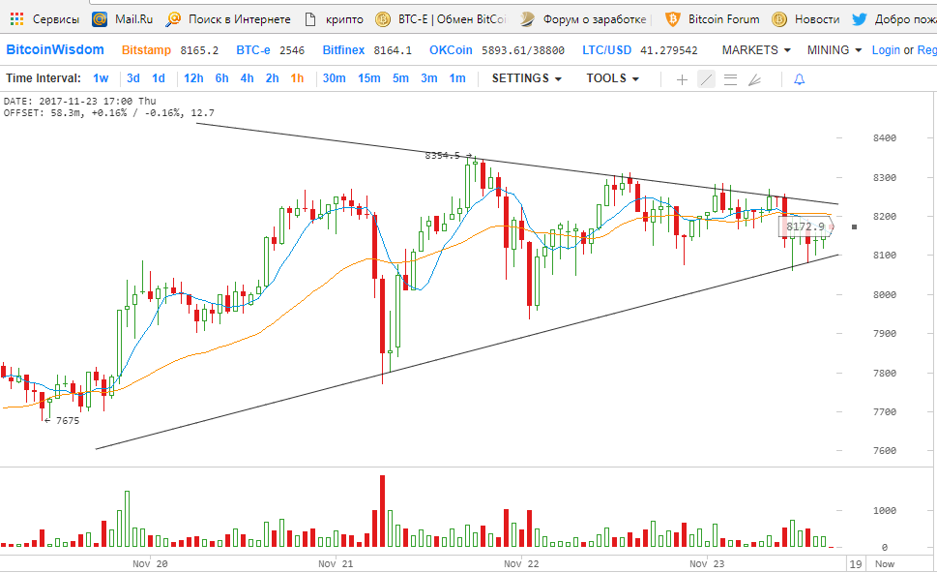Open the Mail.Ru bookmark
937x573 pixels.
123,19
